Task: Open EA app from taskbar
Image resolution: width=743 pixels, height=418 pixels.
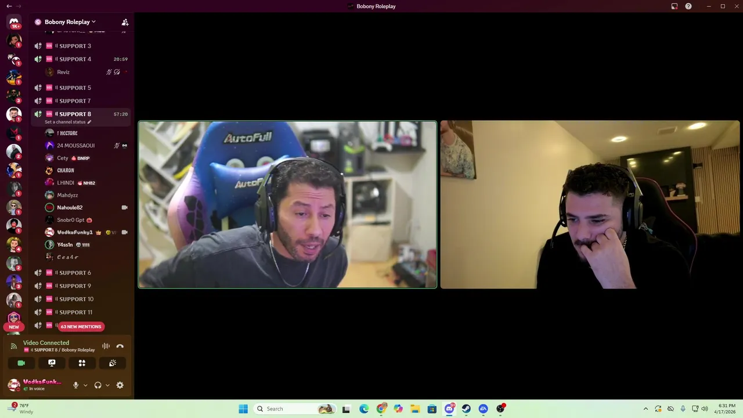Action: [x=483, y=409]
